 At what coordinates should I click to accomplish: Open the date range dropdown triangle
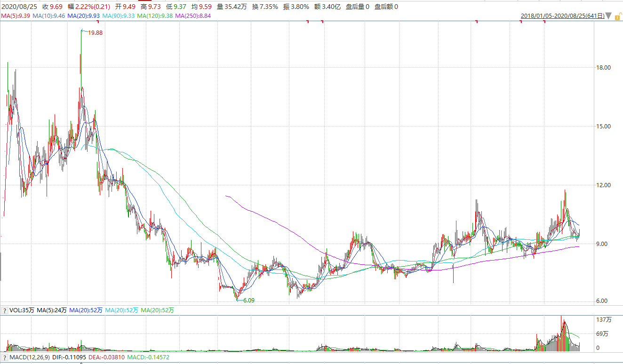pyautogui.click(x=608, y=16)
